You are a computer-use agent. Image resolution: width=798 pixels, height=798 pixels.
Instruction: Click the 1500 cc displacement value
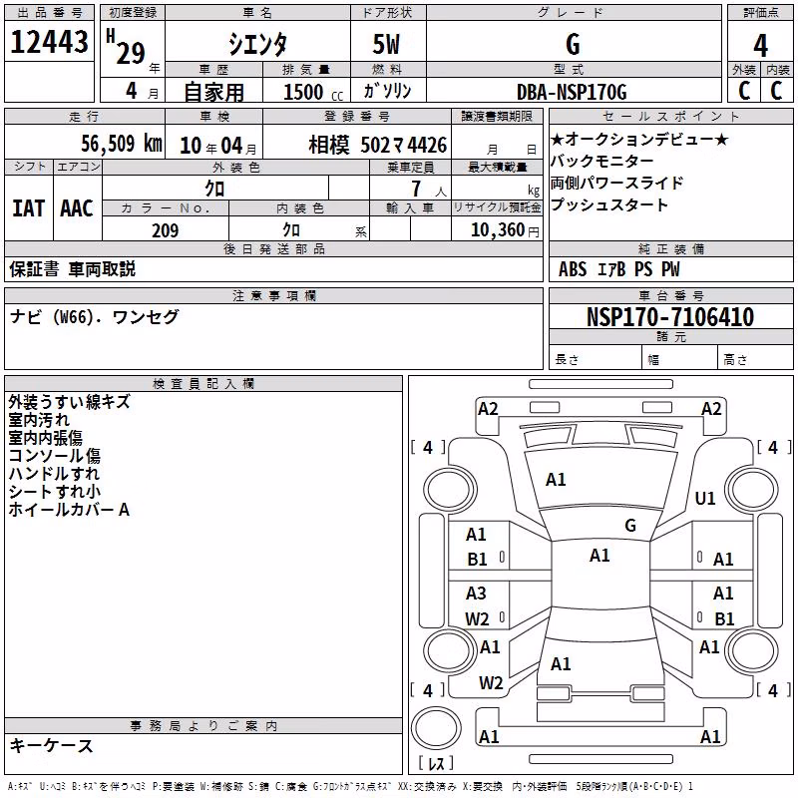pos(313,92)
